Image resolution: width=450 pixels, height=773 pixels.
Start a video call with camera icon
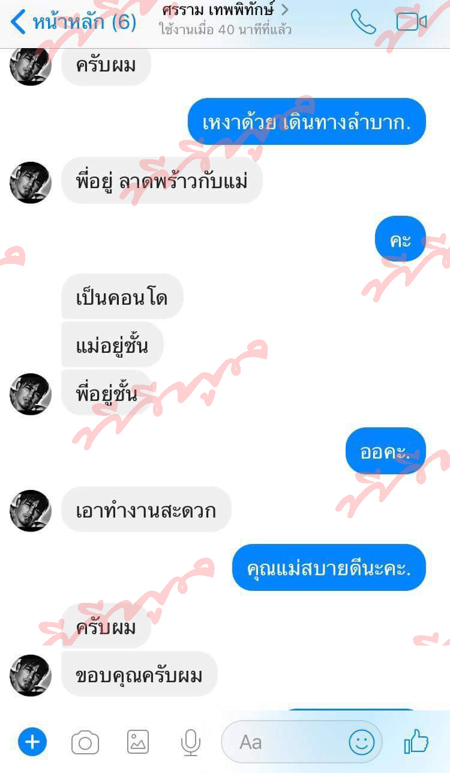point(412,22)
